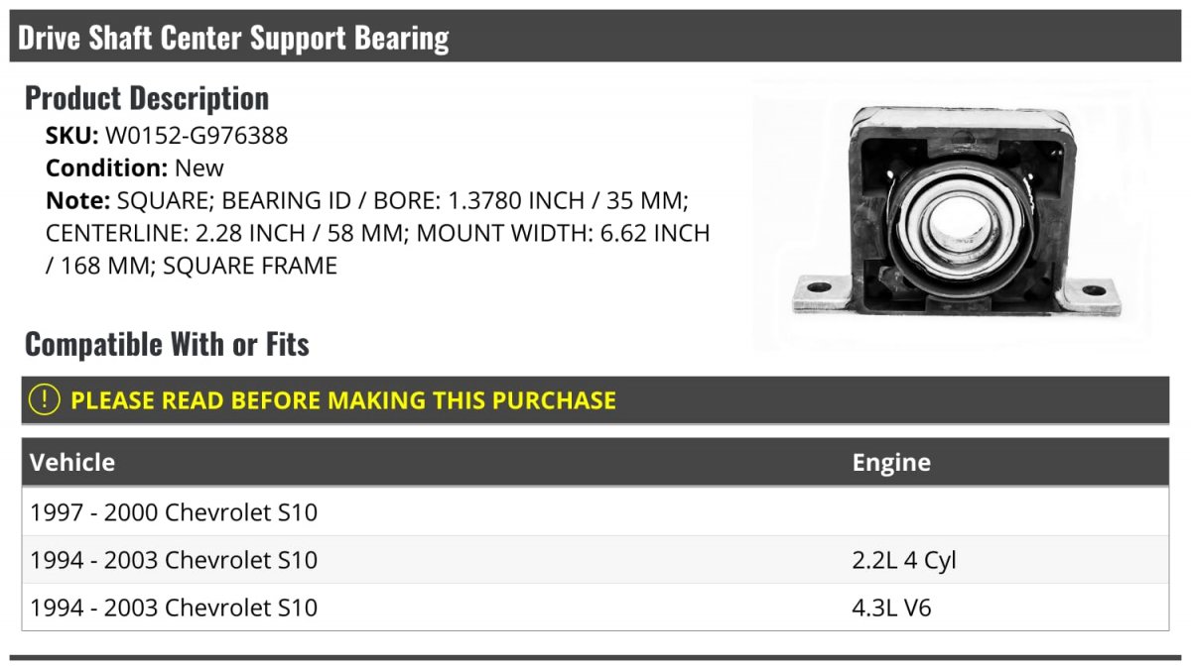Screen dimensions: 1191x670
Task: Click the Product Description heading
Action: 147,98
